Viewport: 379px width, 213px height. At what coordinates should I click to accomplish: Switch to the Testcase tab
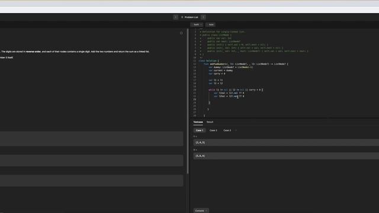tap(198, 122)
